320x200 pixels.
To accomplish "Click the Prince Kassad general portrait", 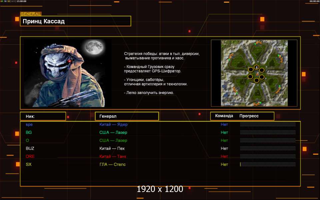I will coord(68,73).
